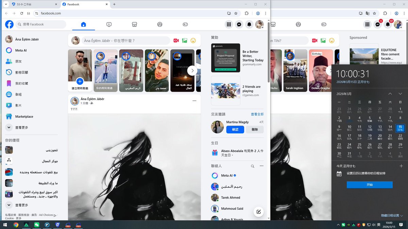Open Tarek Ahmed contact chat

pos(237,197)
